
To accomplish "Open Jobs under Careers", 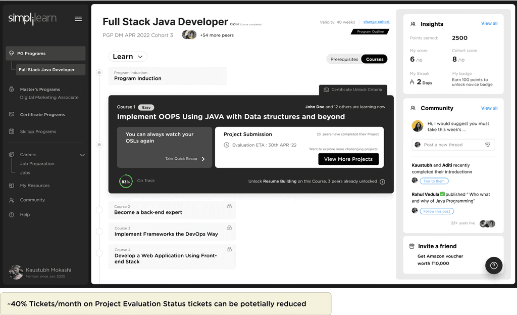I will tap(25, 173).
